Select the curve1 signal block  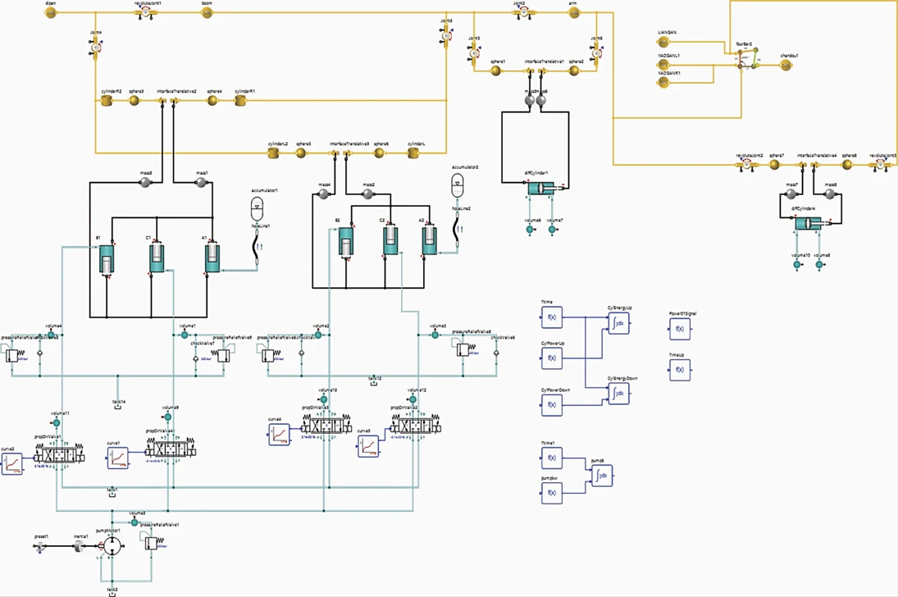coord(118,458)
